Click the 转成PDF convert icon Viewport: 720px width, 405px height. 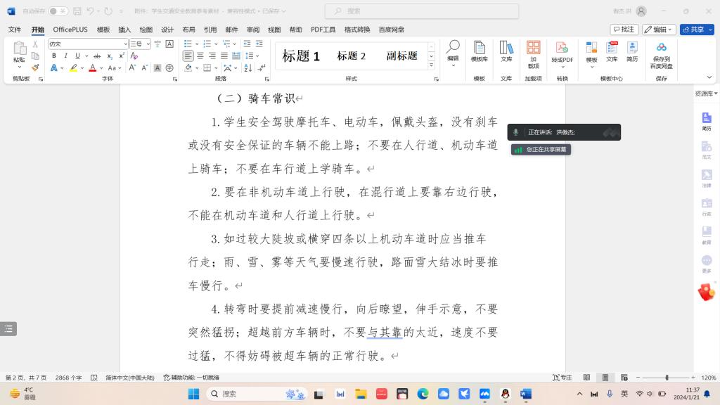(x=562, y=52)
